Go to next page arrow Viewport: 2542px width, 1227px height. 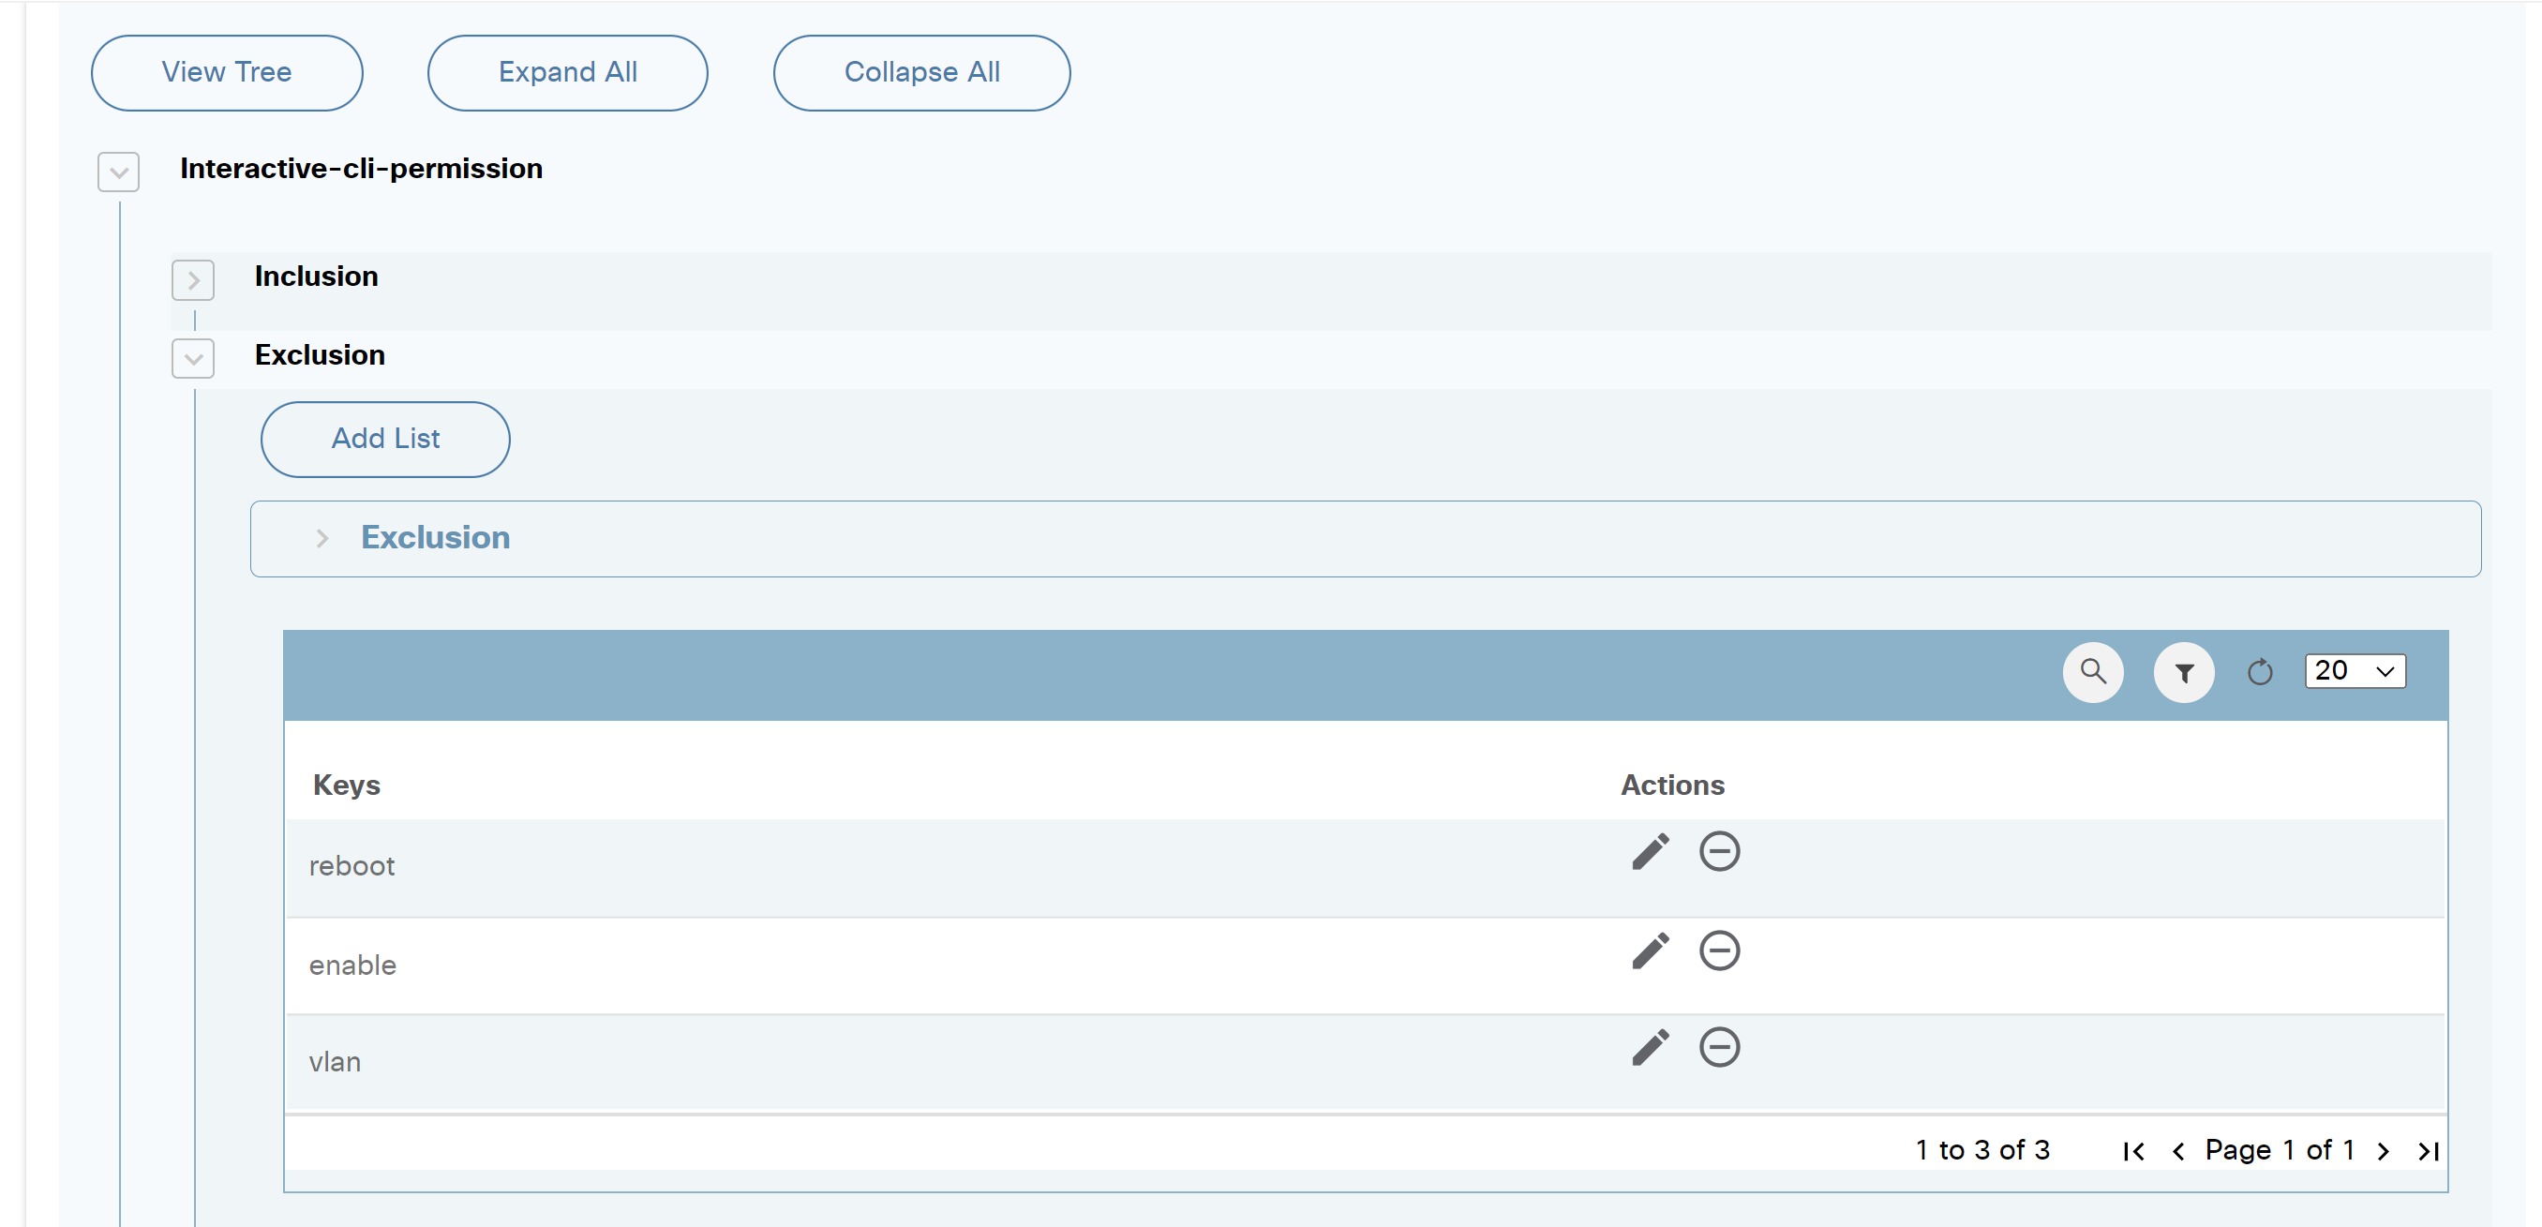click(2383, 1151)
